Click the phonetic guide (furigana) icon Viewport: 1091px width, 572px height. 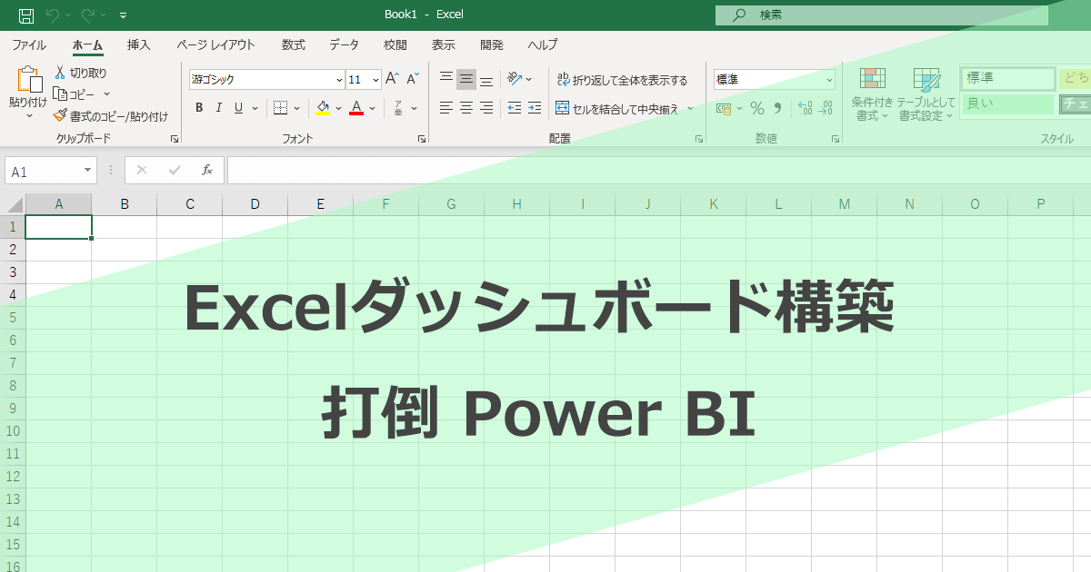tap(398, 108)
